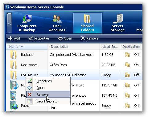The image size is (148, 117).
Task: Select the Shared Folders tab
Action: coord(88,23)
